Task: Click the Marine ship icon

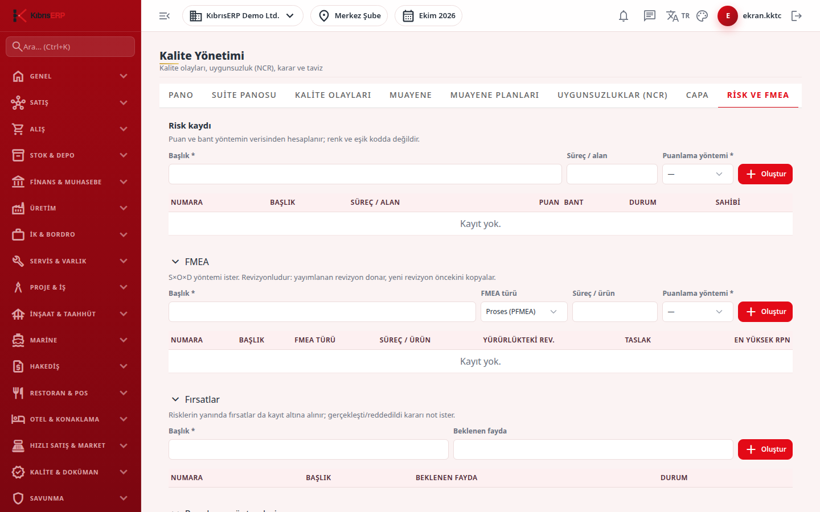Action: [x=18, y=340]
